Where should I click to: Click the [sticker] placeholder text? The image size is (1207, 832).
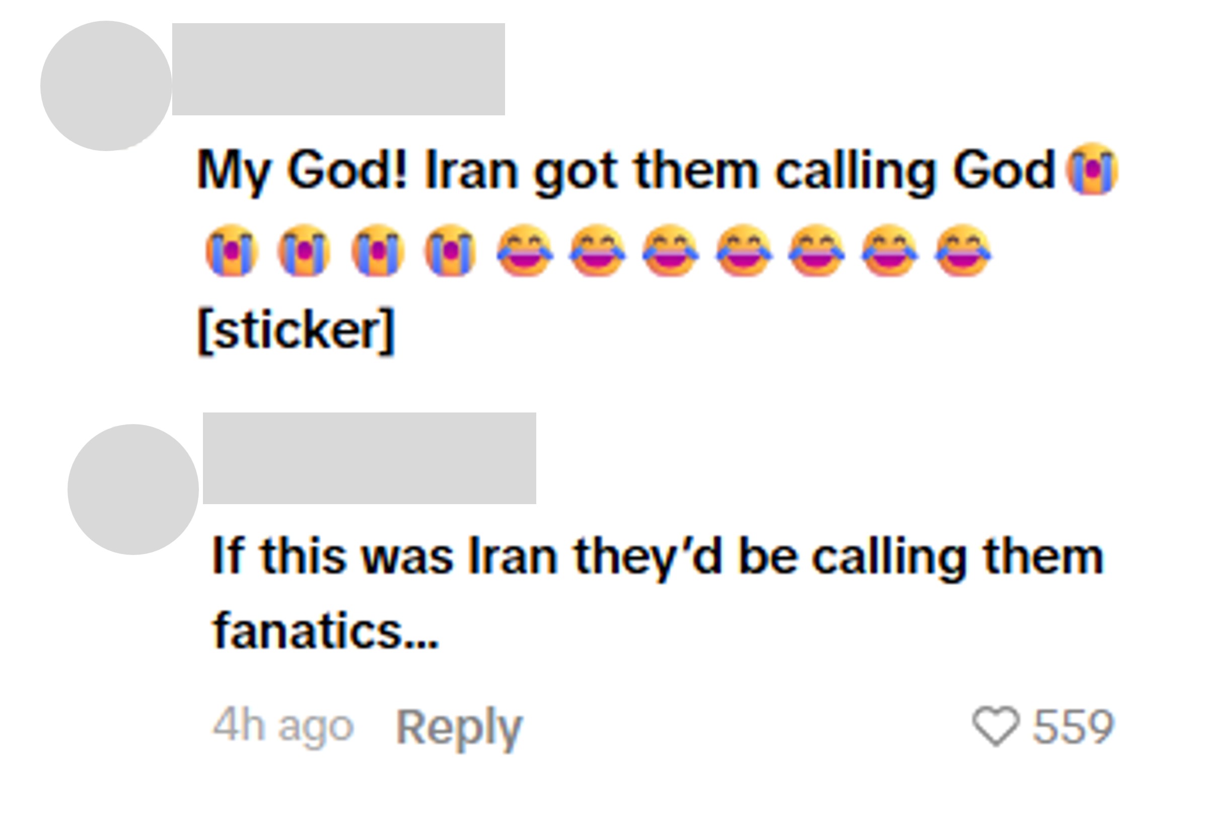point(297,330)
